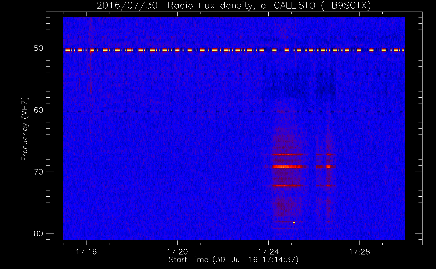Click the plot title text with HB9SCTX
The width and height of the screenshot is (436, 269).
234,5
